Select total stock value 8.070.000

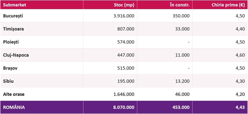pyautogui.click(x=124, y=107)
